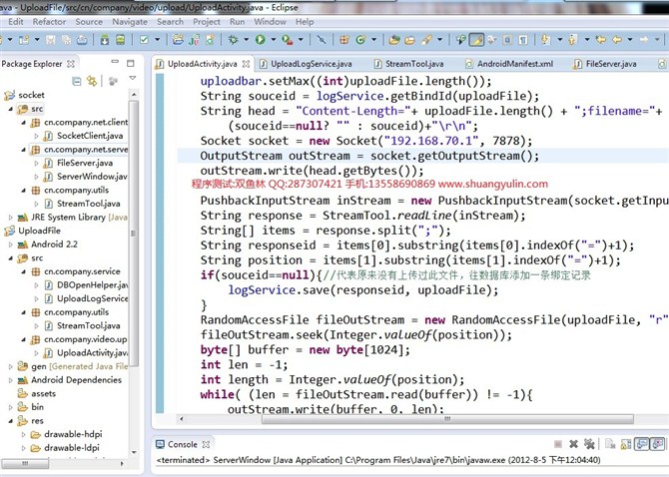Open the Run button dropdown arrow

tap(273, 40)
